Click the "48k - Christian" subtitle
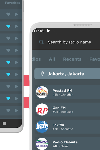This screenshot has width=100, height=150. [63, 95]
